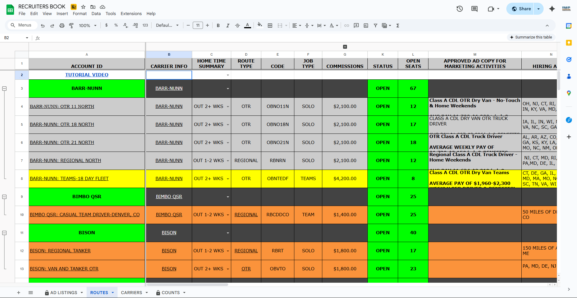Screen dimensions: 577x298
Task: Click the functions sigma icon
Action: [x=398, y=26]
